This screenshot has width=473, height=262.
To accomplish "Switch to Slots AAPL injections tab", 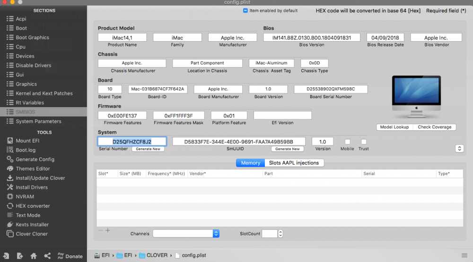I will [294, 163].
